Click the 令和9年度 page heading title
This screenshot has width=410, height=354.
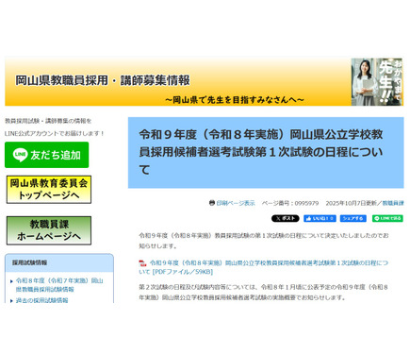tap(261, 152)
